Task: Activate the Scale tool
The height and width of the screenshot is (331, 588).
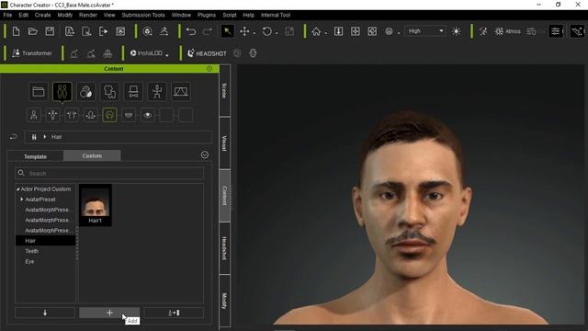Action: (x=289, y=31)
